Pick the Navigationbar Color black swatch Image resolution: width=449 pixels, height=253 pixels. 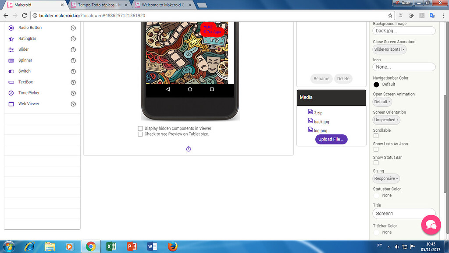[x=376, y=84]
